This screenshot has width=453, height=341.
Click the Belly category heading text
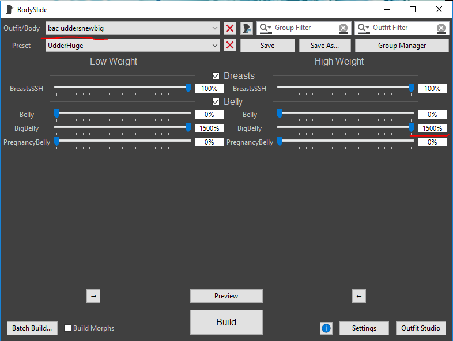(233, 101)
